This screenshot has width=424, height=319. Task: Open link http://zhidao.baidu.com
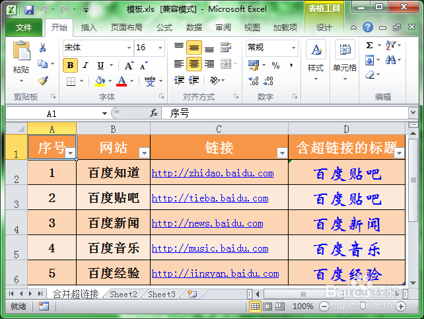[x=213, y=173]
